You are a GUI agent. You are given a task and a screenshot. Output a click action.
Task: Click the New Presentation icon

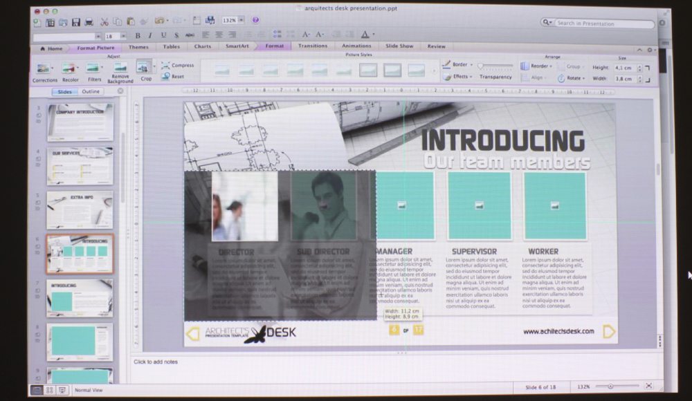point(37,23)
